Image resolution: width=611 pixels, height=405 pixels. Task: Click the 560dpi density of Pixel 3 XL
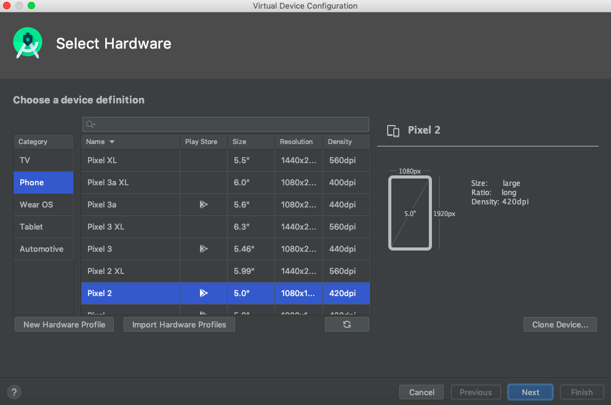pos(346,227)
